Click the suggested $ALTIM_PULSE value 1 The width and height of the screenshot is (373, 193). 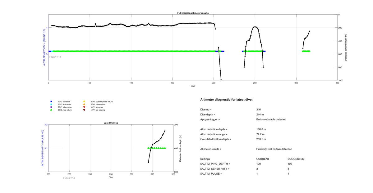pyautogui.click(x=288, y=174)
